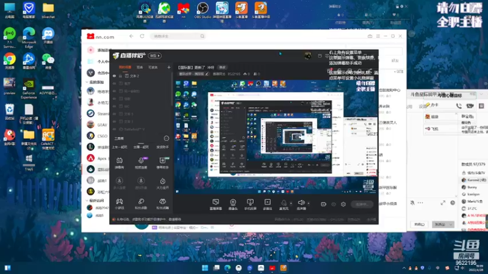Screen dimensions: 488x274
Task: Open the 火力全开 flame tool
Action: [x=162, y=183]
